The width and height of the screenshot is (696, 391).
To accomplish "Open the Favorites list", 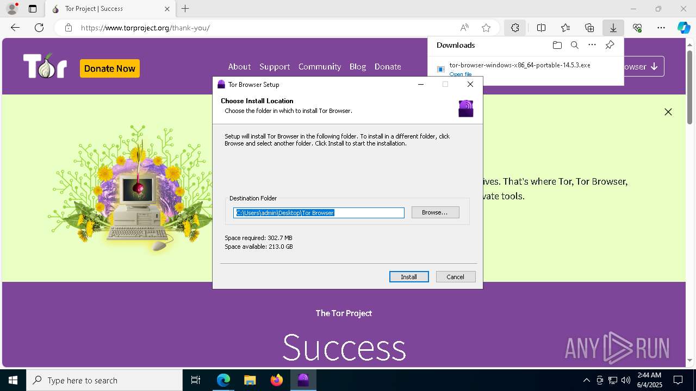I will 565,28.
